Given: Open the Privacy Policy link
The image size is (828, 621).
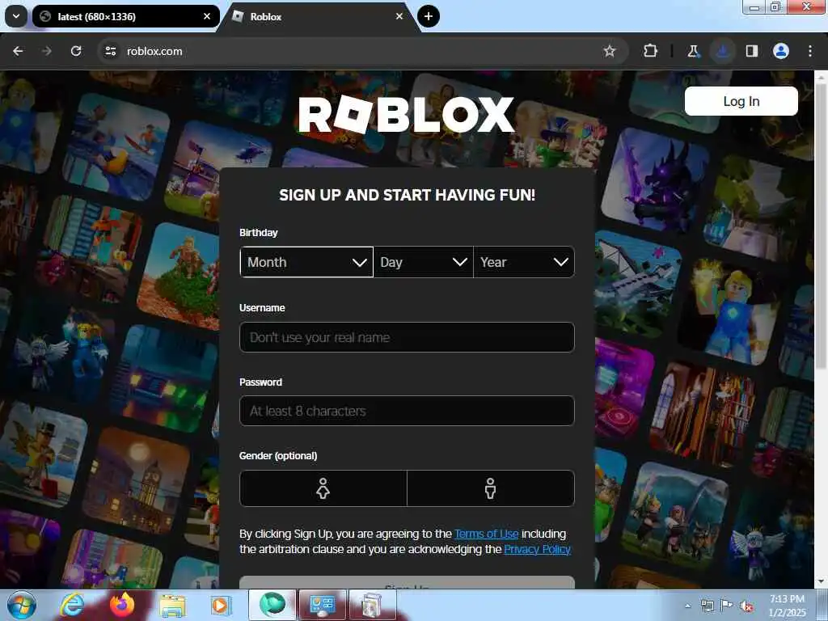Looking at the screenshot, I should coord(537,549).
